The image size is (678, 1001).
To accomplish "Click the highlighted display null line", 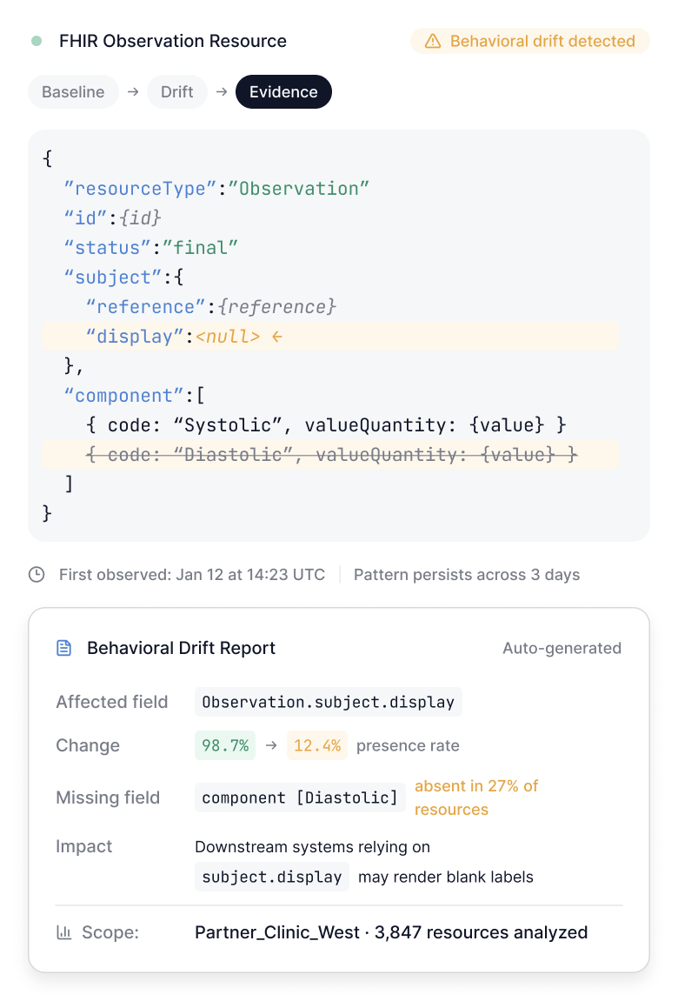I will pos(330,337).
